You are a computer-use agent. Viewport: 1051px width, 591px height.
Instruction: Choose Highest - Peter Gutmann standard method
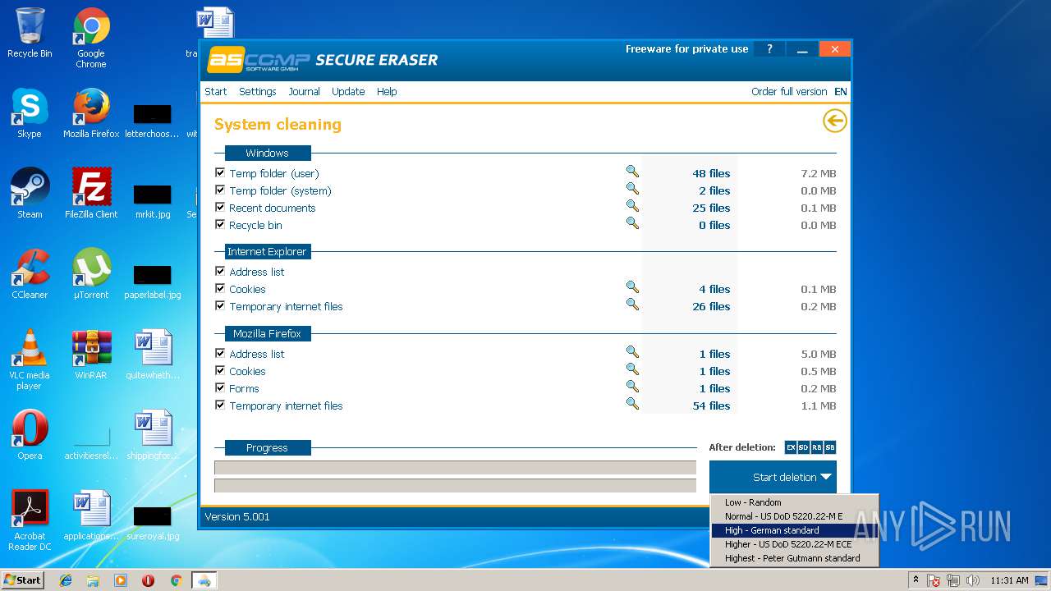795,558
